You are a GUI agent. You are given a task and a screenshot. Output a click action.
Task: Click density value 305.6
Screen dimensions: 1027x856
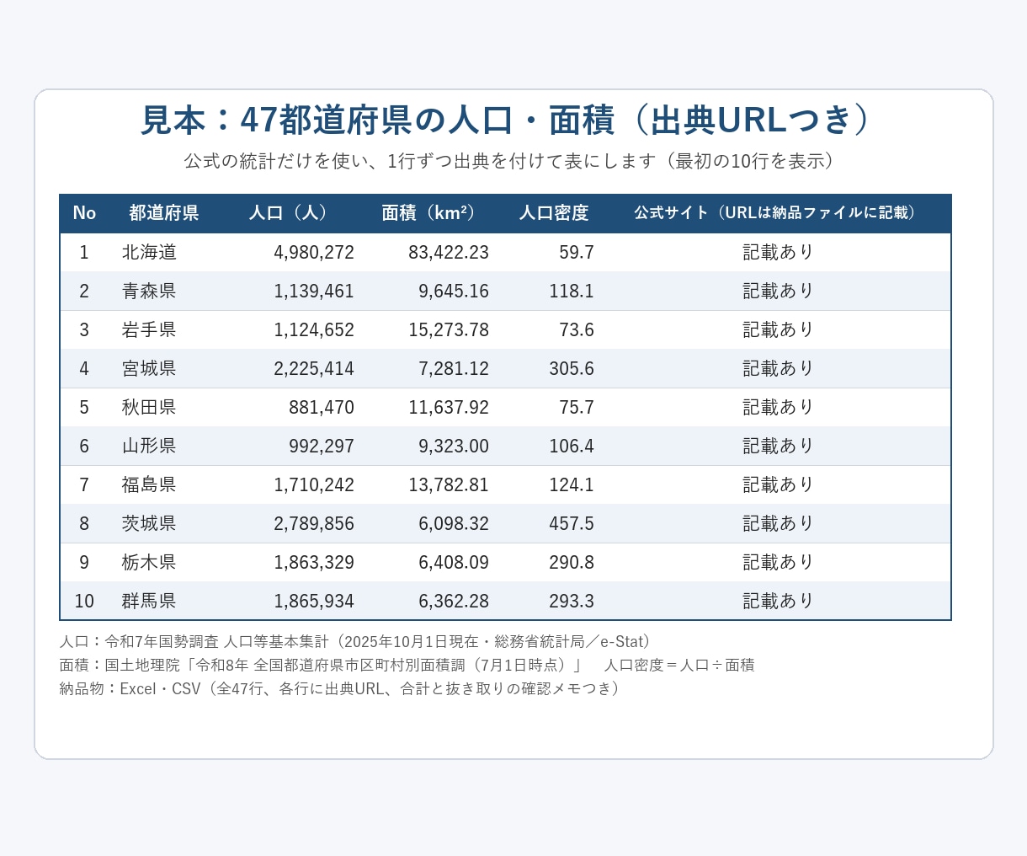(572, 369)
